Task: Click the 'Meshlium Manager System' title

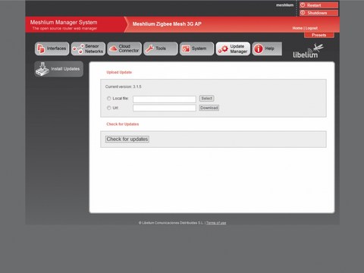Action: point(64,22)
